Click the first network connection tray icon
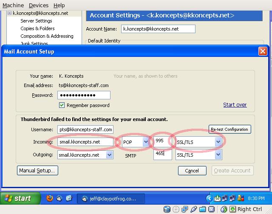Viewport: 272px width, 214px height. 225,198
